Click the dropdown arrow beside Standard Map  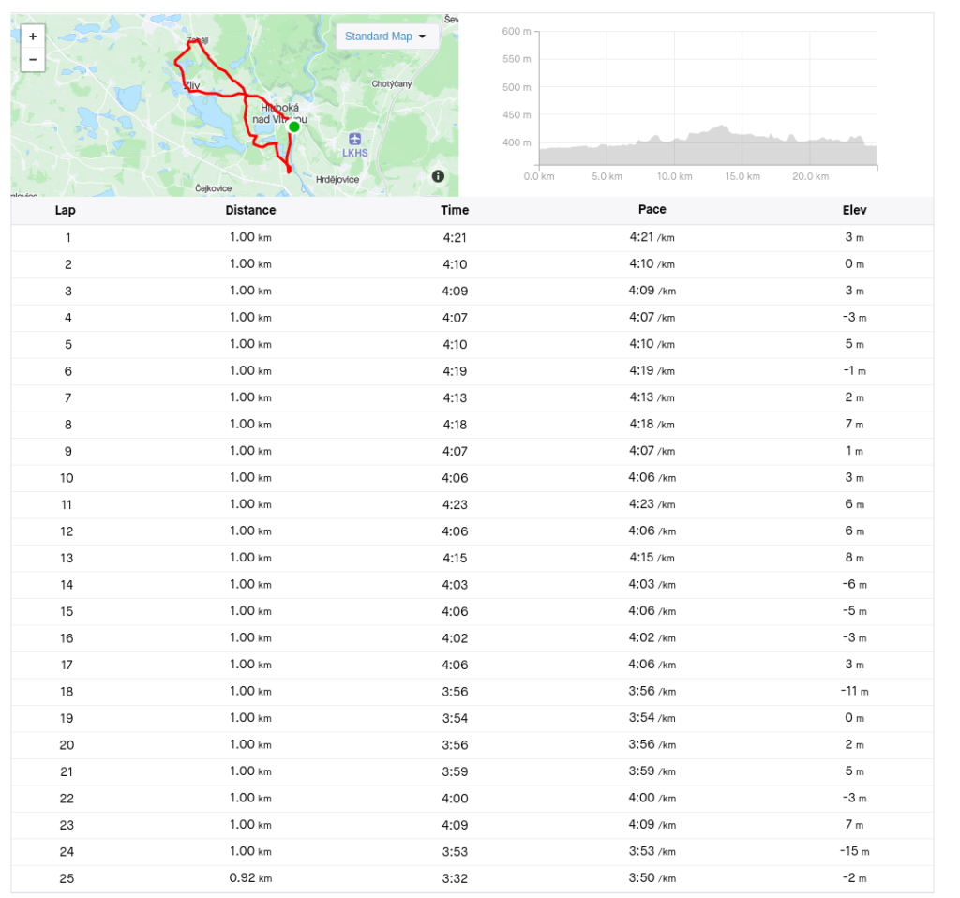click(423, 37)
